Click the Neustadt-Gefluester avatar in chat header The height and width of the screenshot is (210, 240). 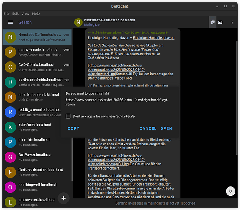click(x=78, y=22)
